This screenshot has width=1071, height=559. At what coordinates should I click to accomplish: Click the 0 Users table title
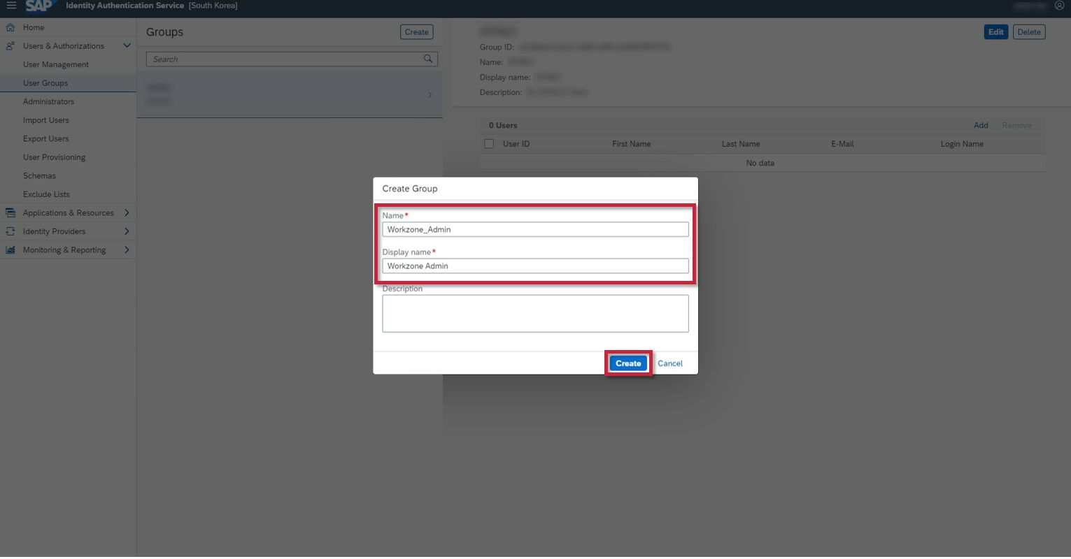[503, 126]
